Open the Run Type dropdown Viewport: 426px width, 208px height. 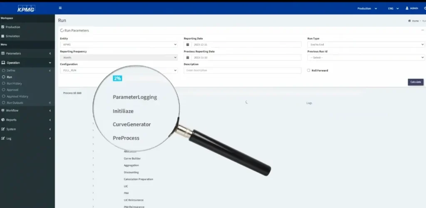coord(366,45)
